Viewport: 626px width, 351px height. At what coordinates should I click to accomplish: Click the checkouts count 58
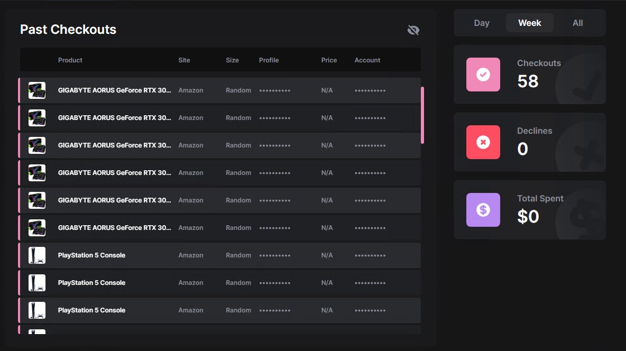pos(528,81)
